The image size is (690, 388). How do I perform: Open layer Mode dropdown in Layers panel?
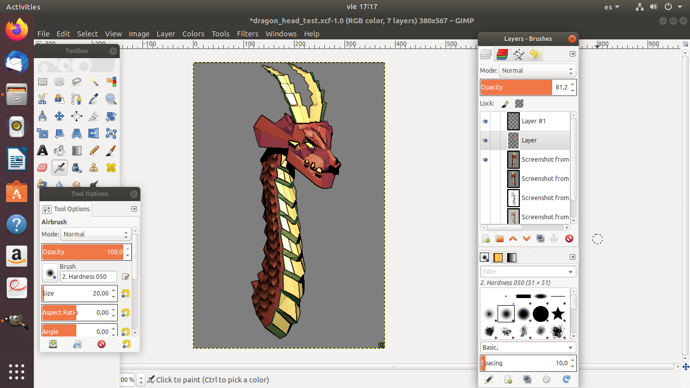click(537, 71)
